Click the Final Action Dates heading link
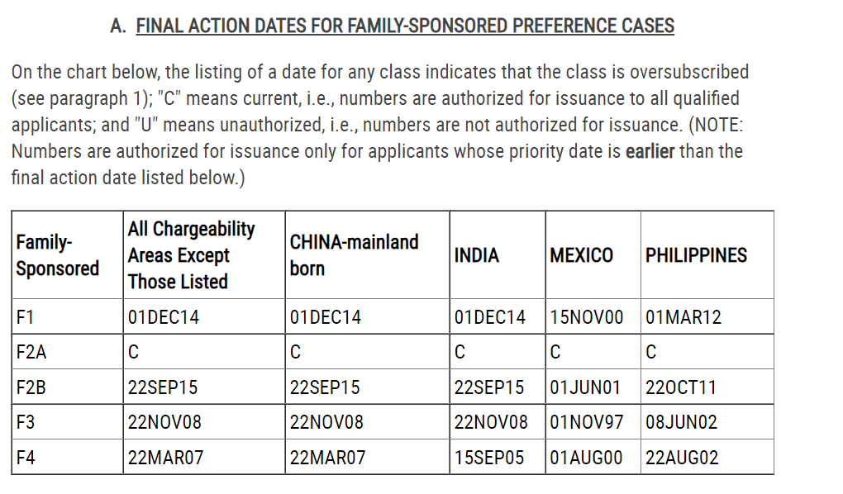 click(405, 26)
